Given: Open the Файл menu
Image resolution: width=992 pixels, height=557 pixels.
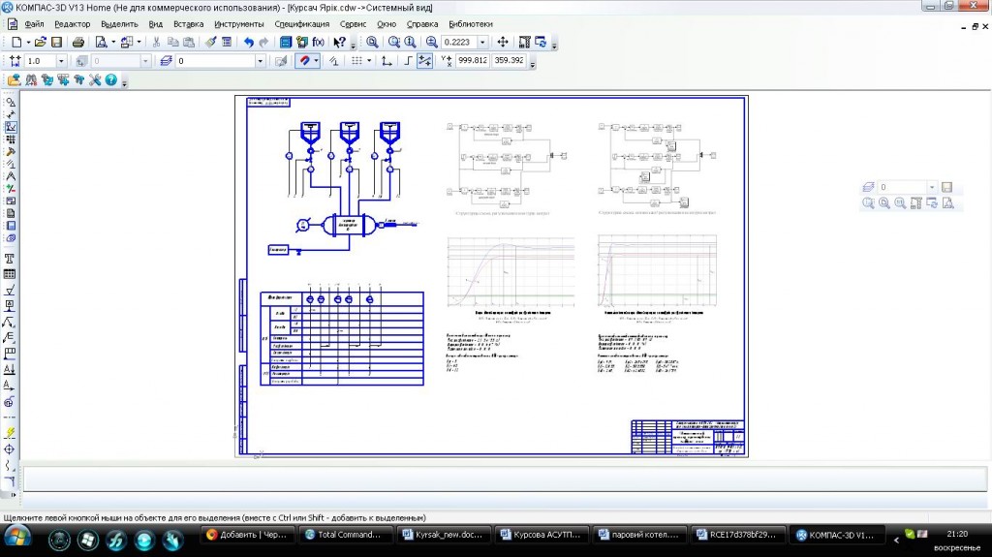Looking at the screenshot, I should click(34, 24).
